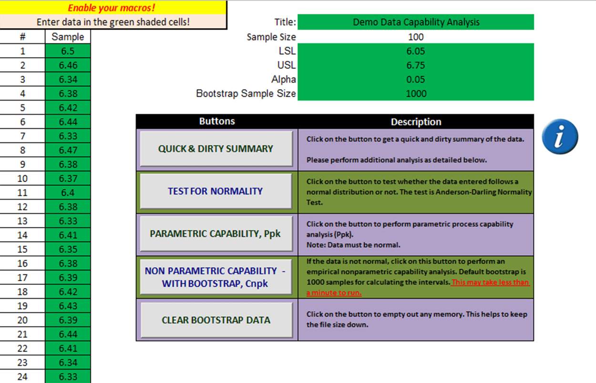Select the Alpha value 0.05
596x383 pixels.
(416, 80)
